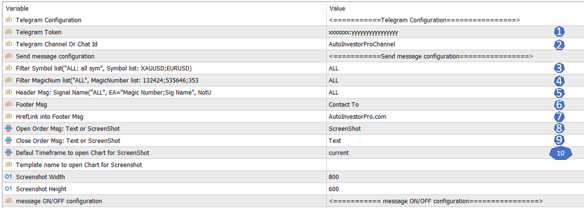This screenshot has height=209, width=584.
Task: Select the Filter Symbol list row
Action: pyautogui.click(x=292, y=68)
